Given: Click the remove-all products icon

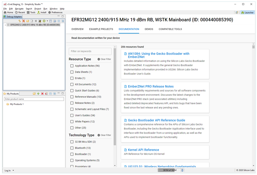Looking at the screenshot, I should [46, 94].
